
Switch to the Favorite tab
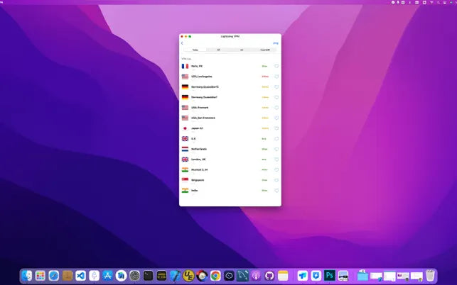[x=264, y=50]
